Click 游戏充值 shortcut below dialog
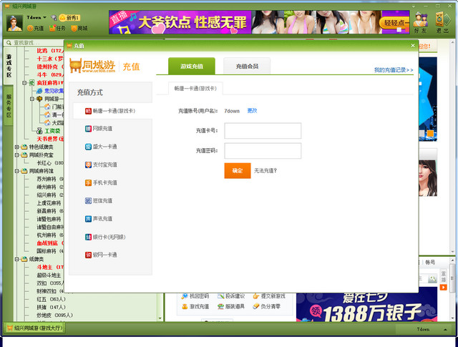The width and height of the screenshot is (458, 347). coord(195,306)
